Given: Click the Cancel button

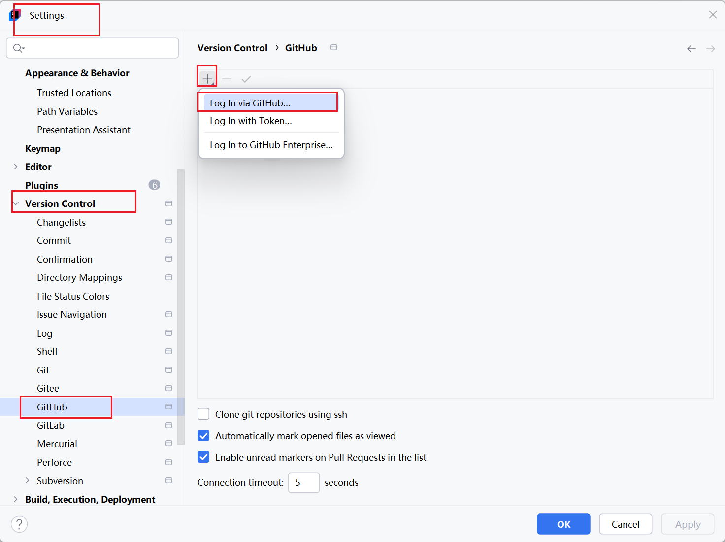Looking at the screenshot, I should [x=626, y=524].
